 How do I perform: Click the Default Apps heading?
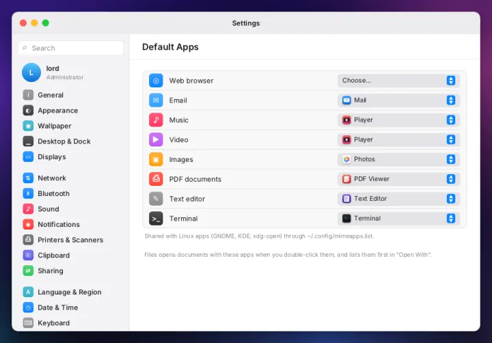tap(170, 46)
